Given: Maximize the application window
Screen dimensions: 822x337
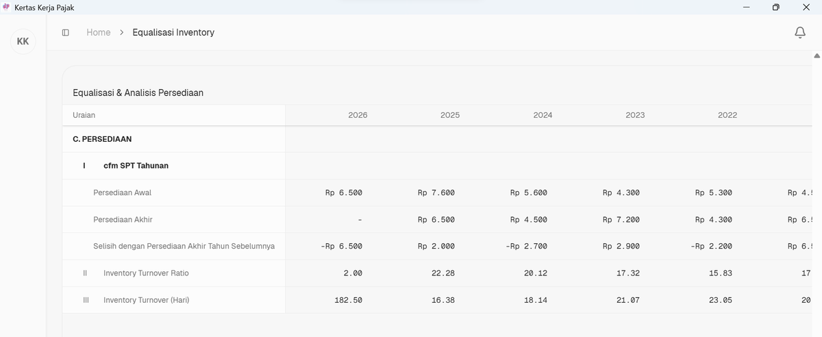Looking at the screenshot, I should tap(775, 8).
